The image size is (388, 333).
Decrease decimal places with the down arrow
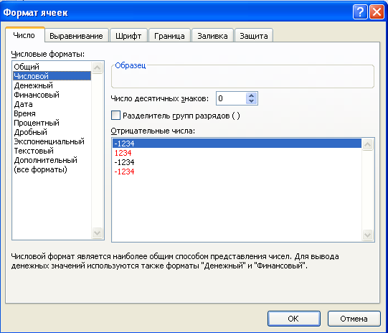252,101
